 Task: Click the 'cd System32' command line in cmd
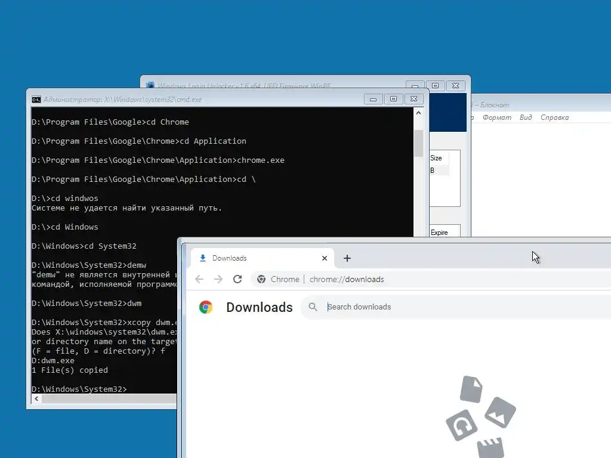point(84,246)
